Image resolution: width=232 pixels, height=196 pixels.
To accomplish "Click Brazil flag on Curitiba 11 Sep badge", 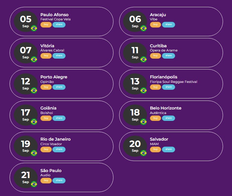I will click(143, 59).
